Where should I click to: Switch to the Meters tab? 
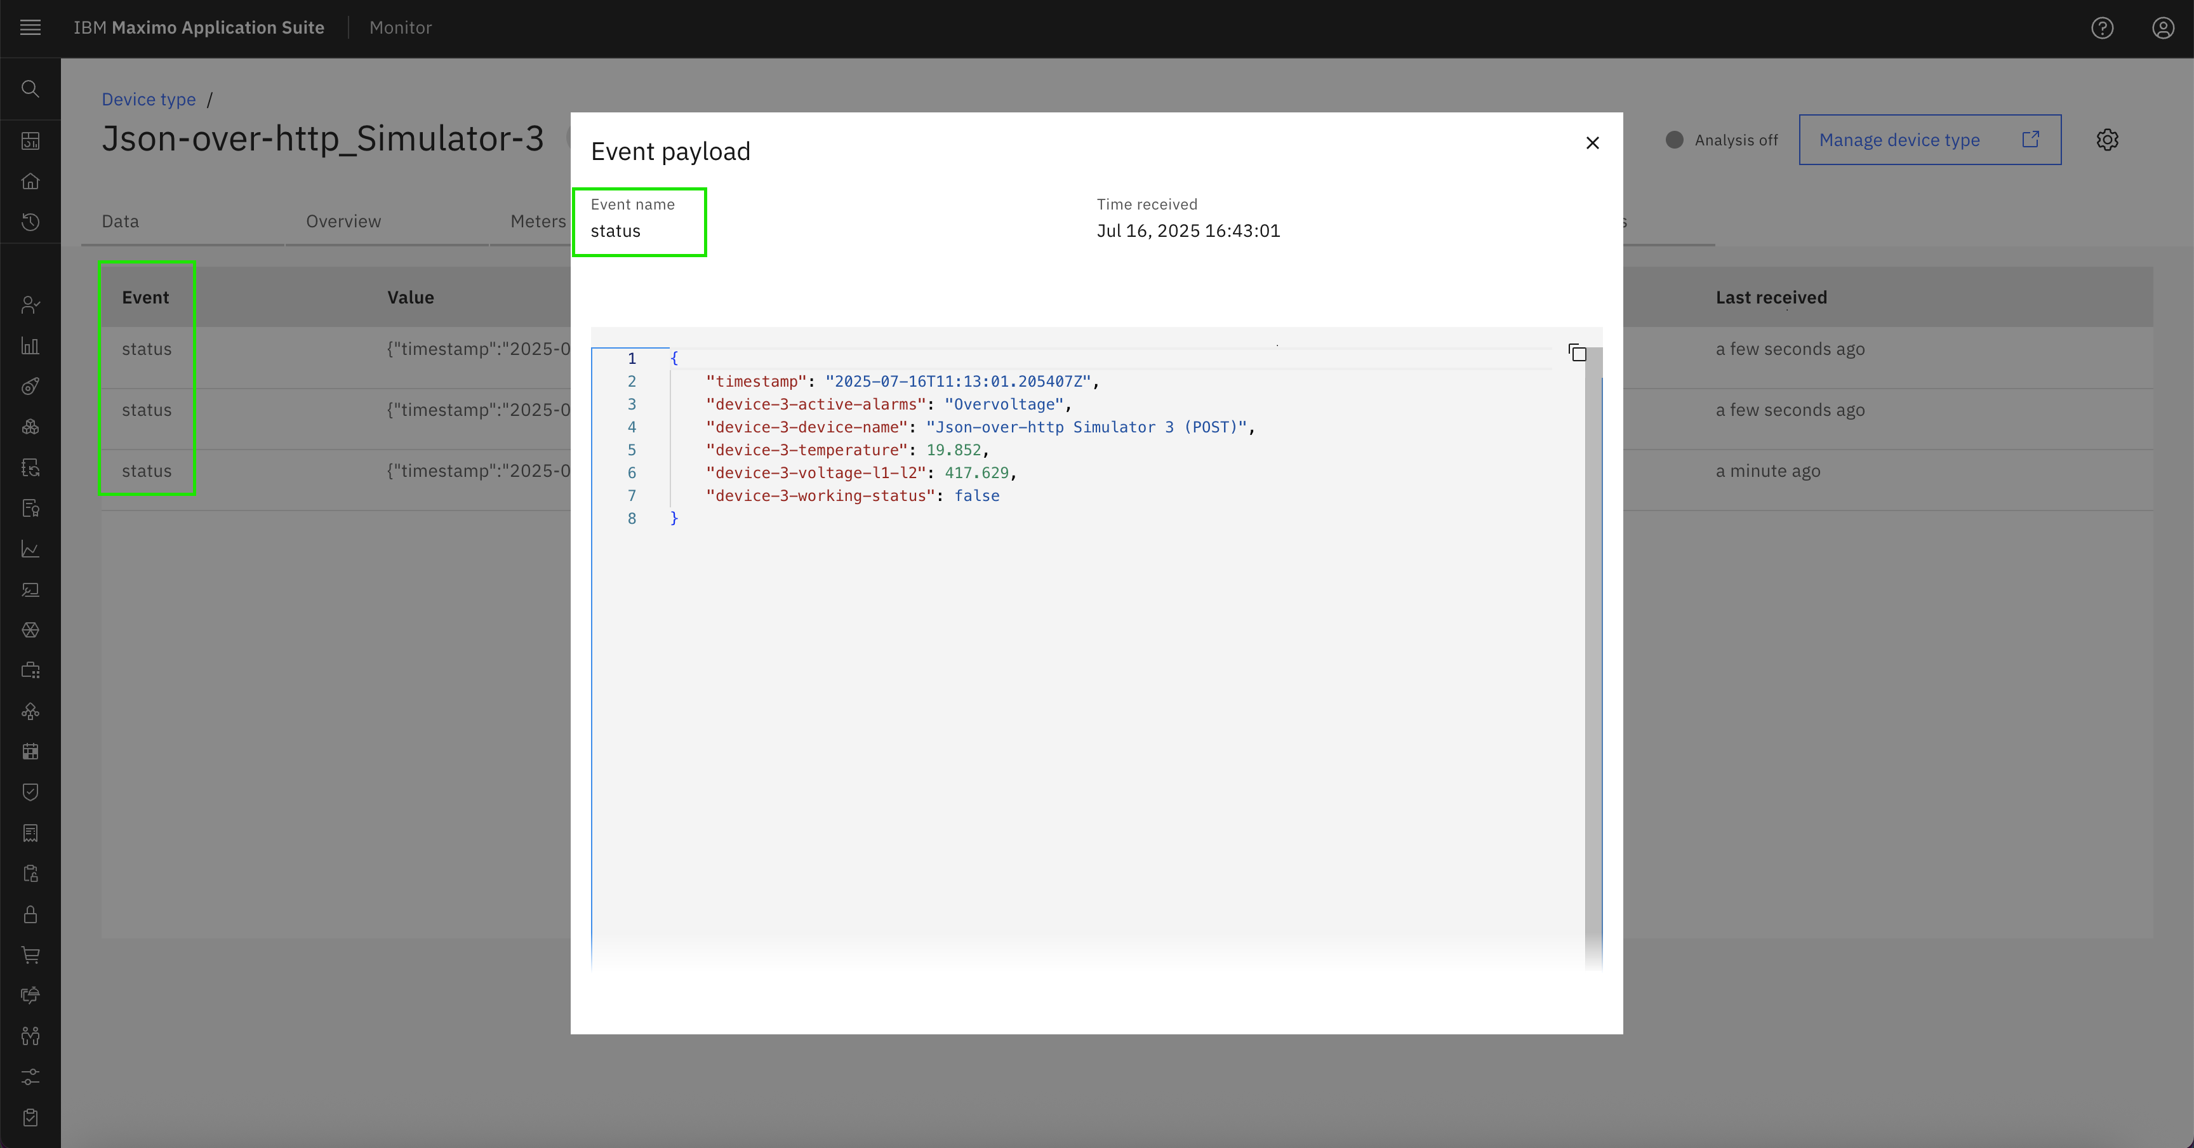[x=538, y=222]
